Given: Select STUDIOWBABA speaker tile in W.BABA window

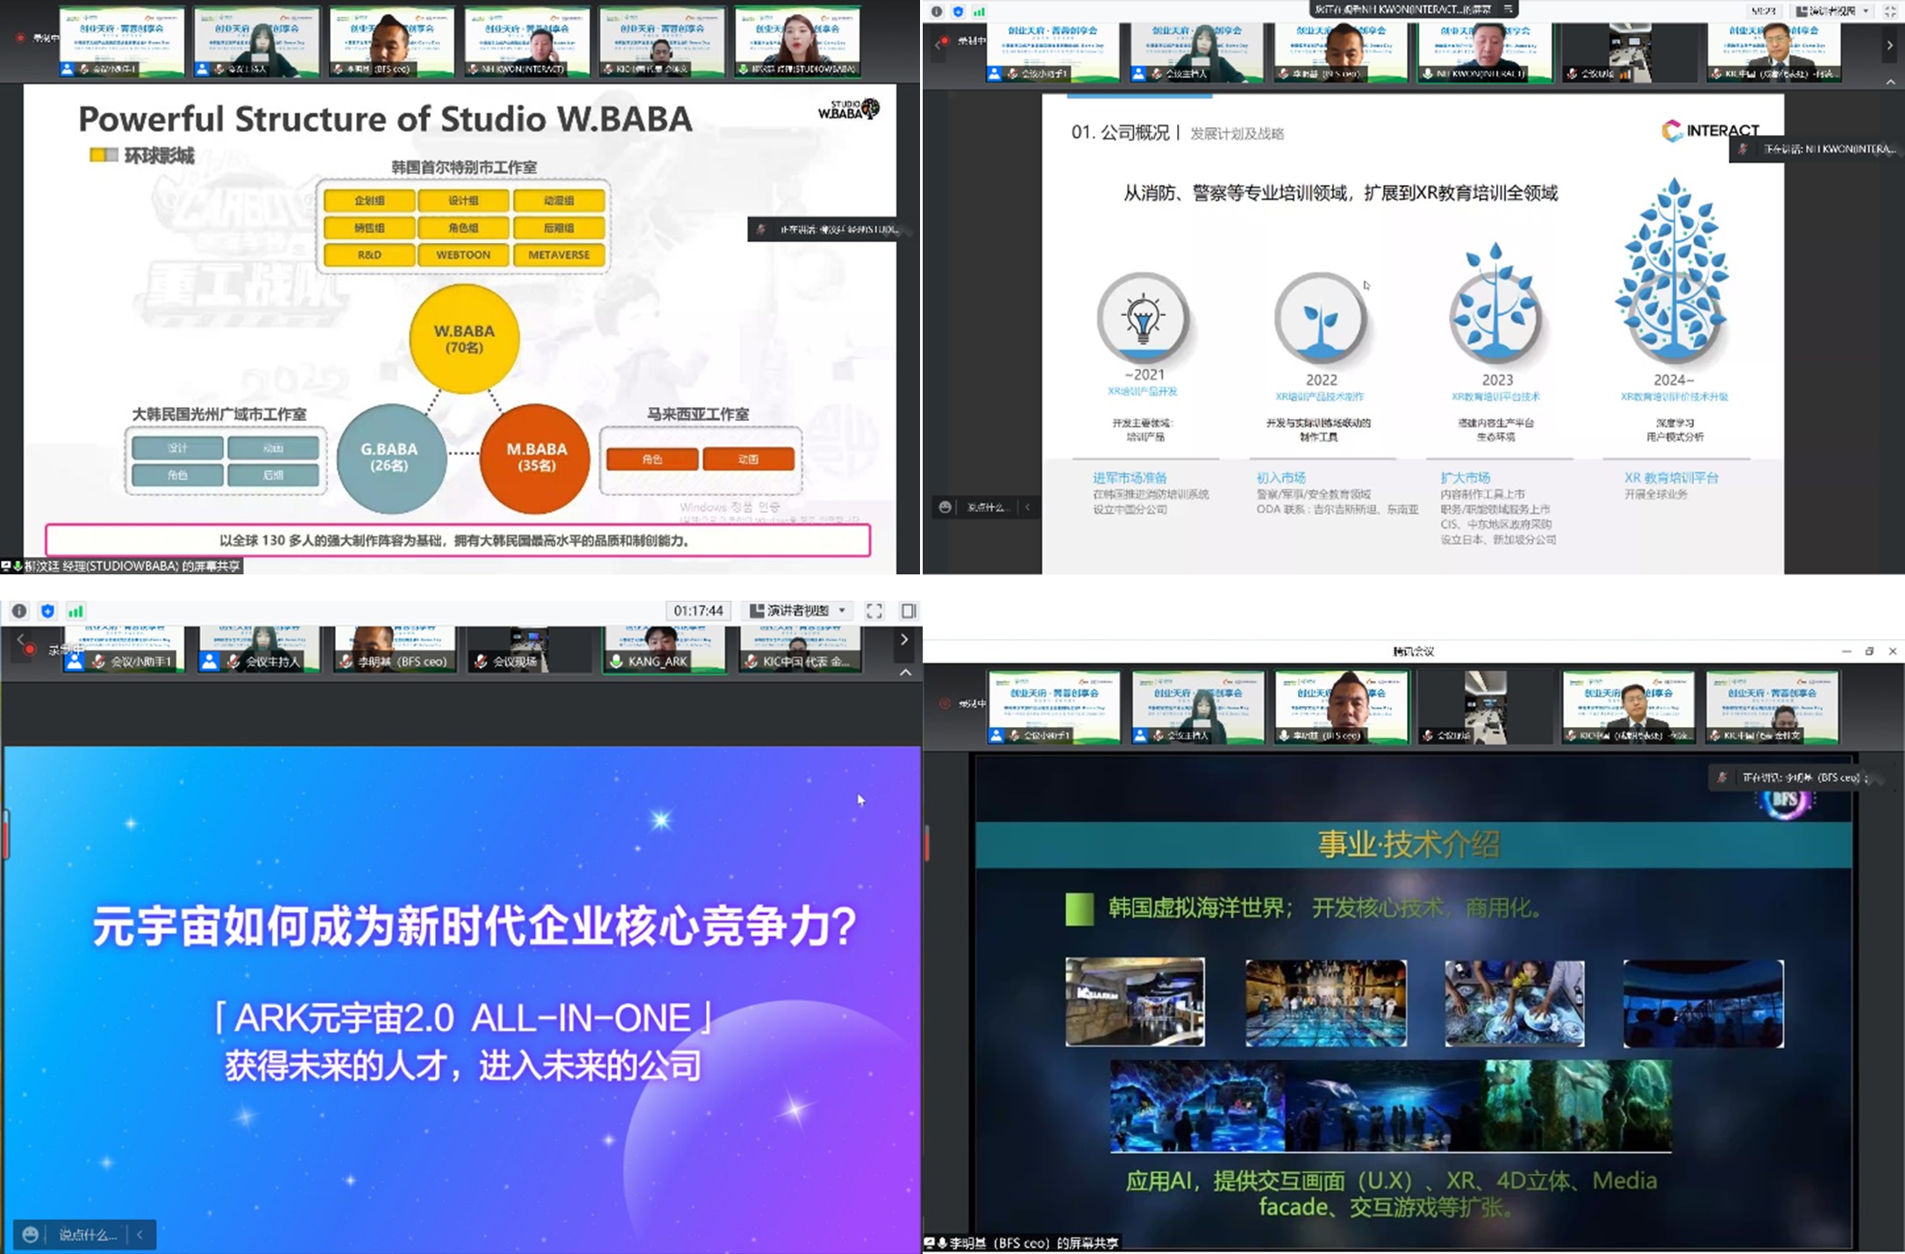Looking at the screenshot, I should tap(797, 41).
